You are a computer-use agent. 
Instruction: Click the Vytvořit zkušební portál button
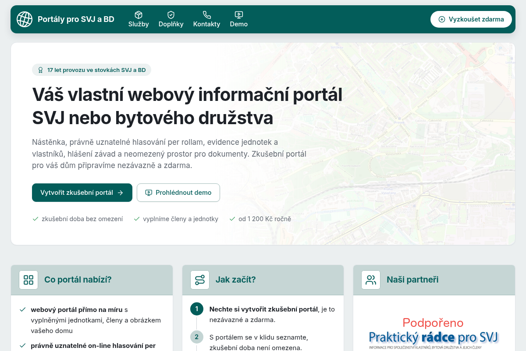point(82,193)
